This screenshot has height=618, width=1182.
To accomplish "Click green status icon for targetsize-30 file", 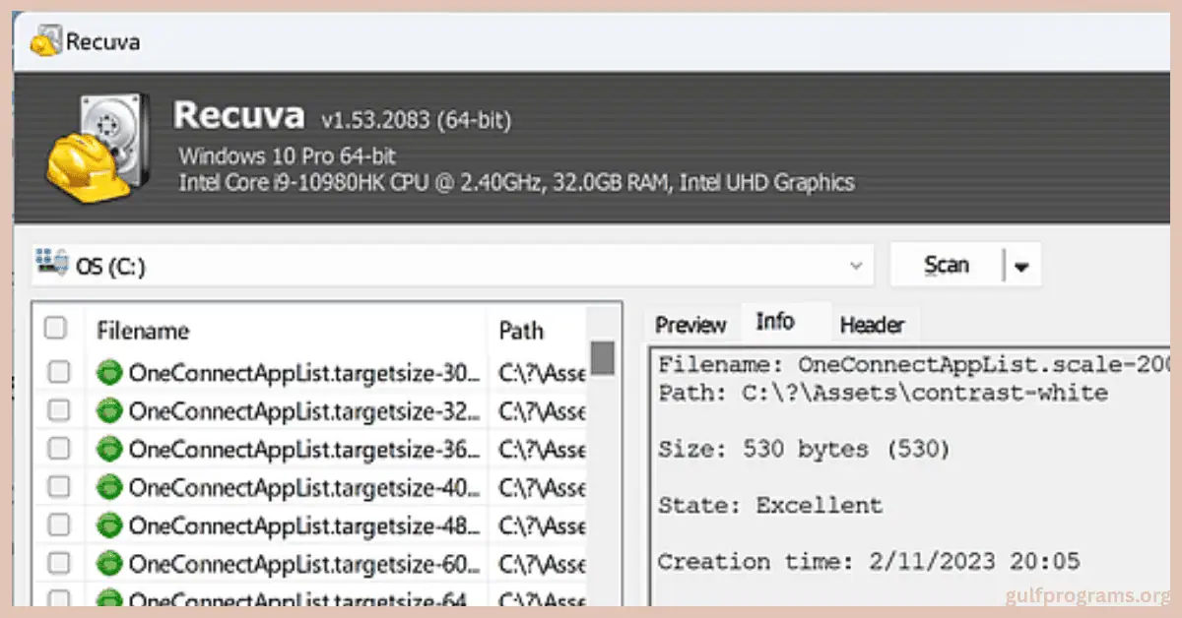I will tap(108, 372).
